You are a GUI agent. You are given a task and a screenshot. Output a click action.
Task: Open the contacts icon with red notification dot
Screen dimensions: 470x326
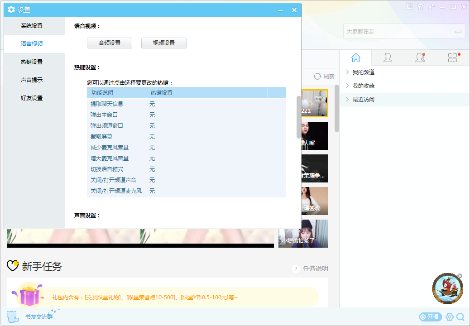pyautogui.click(x=419, y=58)
